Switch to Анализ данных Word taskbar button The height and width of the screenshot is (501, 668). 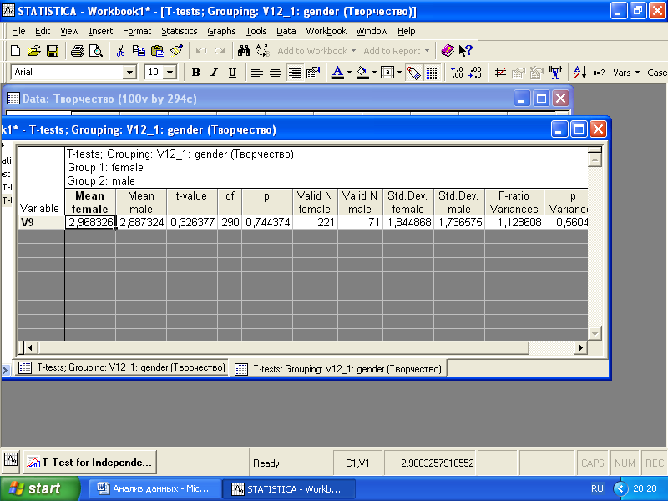154,488
